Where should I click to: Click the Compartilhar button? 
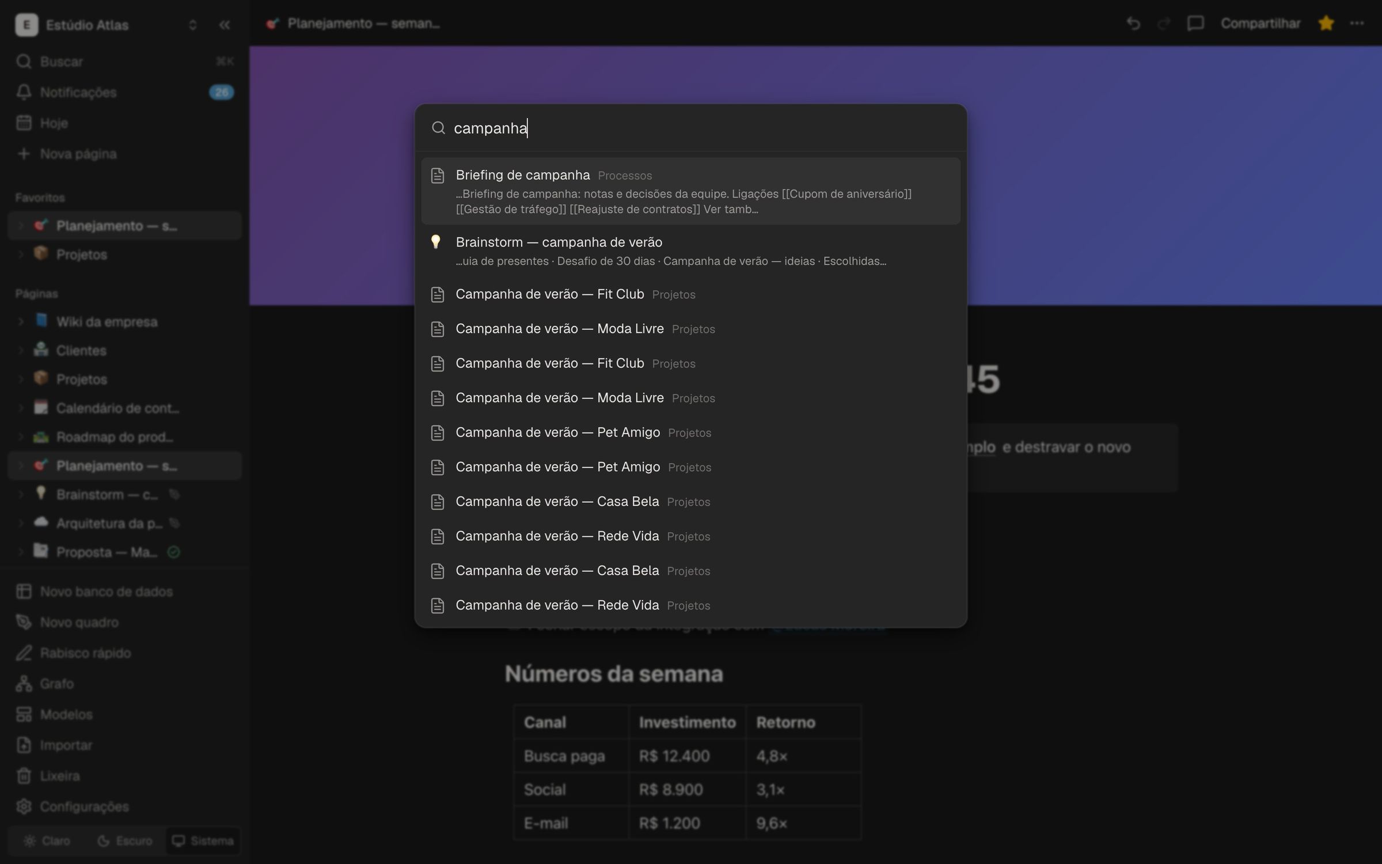point(1260,24)
